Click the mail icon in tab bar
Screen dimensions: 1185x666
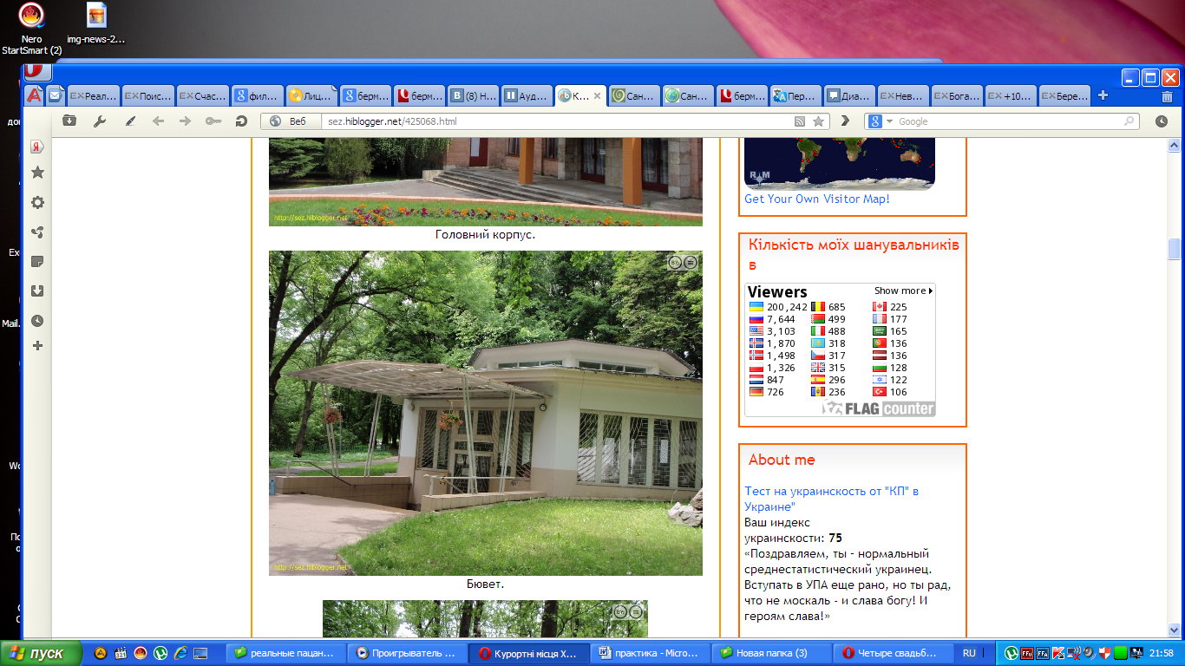(x=55, y=95)
